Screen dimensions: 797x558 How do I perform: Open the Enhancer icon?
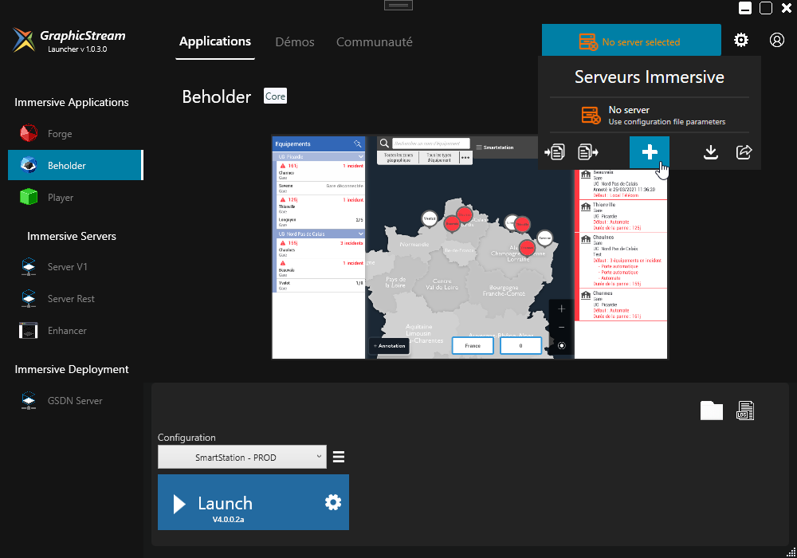[x=29, y=330]
